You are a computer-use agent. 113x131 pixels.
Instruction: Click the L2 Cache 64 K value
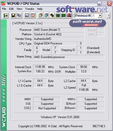[84, 81]
